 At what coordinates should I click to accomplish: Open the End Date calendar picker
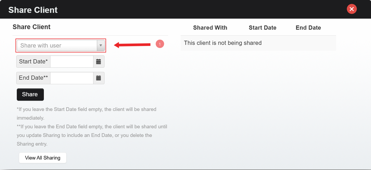click(x=98, y=78)
